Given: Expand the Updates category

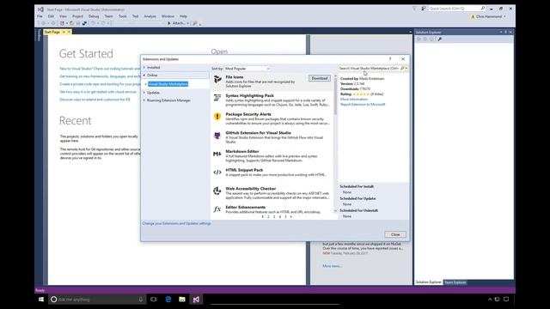Looking at the screenshot, I should click(144, 93).
